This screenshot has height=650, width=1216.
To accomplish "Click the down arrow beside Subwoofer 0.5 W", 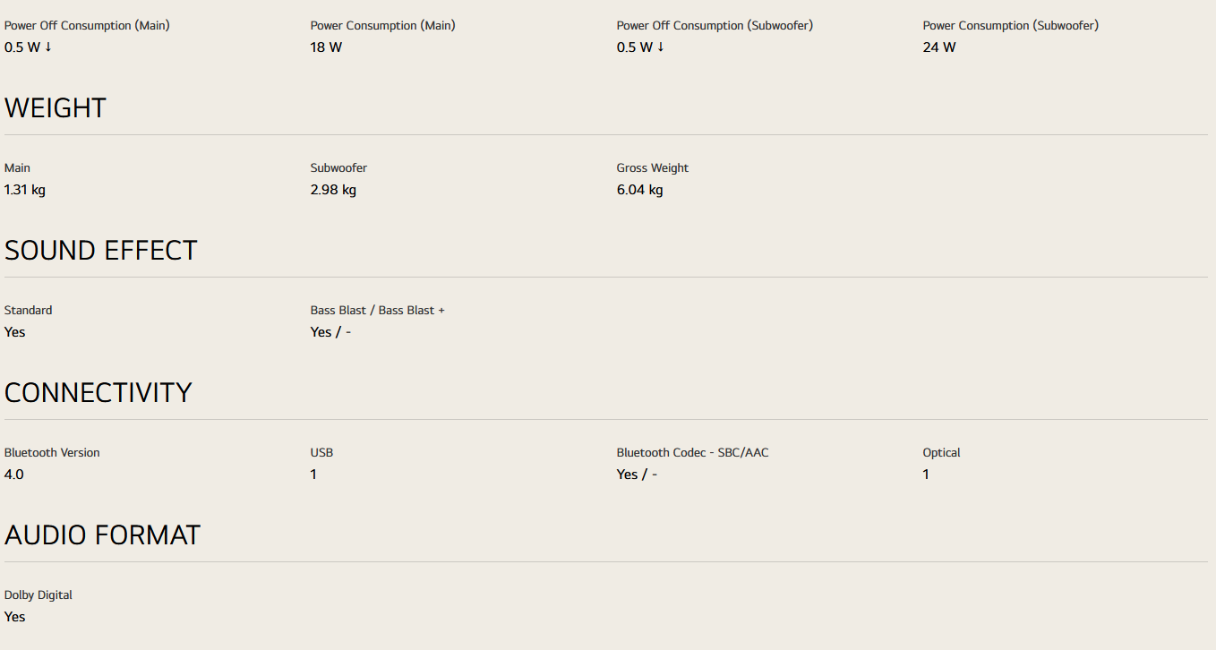I will (661, 47).
